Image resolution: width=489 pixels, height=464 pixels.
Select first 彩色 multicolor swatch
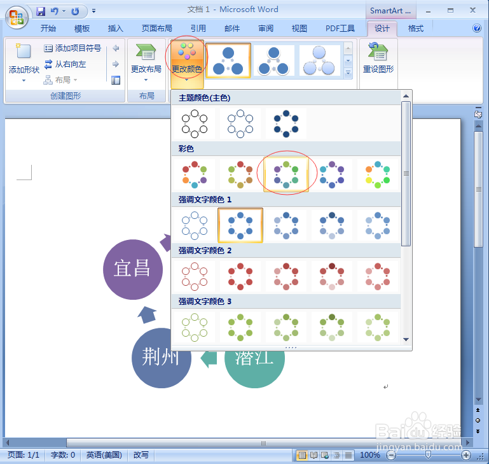(x=195, y=174)
